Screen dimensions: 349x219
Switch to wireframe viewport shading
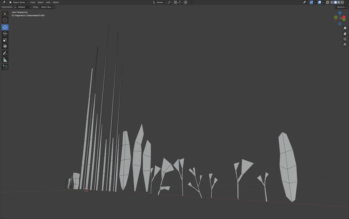332,2
